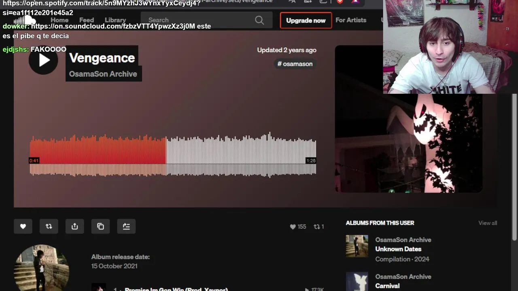Click the 155 likes count
This screenshot has height=291, width=518.
[298, 227]
